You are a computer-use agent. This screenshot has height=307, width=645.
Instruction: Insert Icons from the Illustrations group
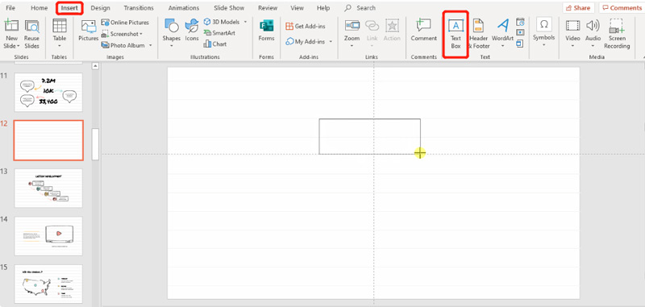pyautogui.click(x=192, y=31)
